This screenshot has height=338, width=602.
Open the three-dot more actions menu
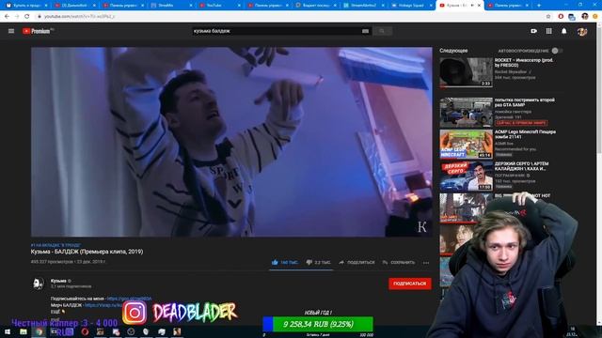click(x=426, y=263)
